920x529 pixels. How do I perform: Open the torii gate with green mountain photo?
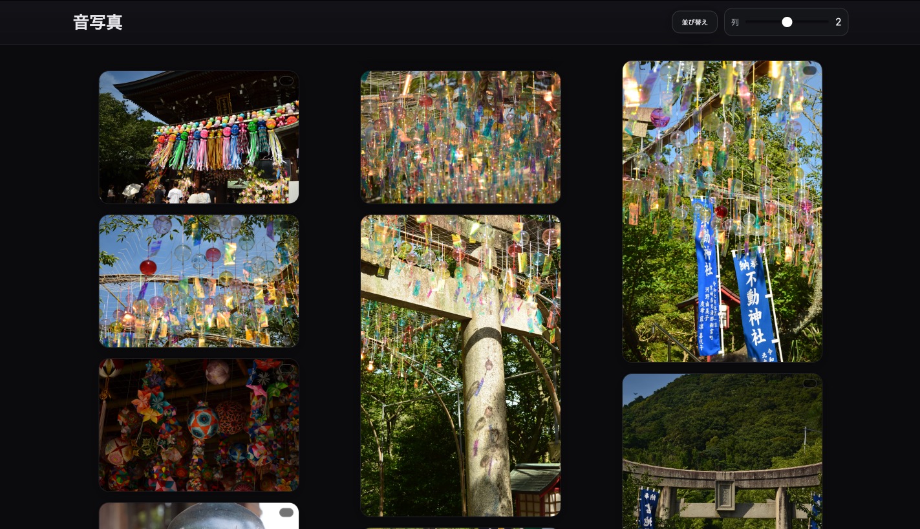click(722, 453)
